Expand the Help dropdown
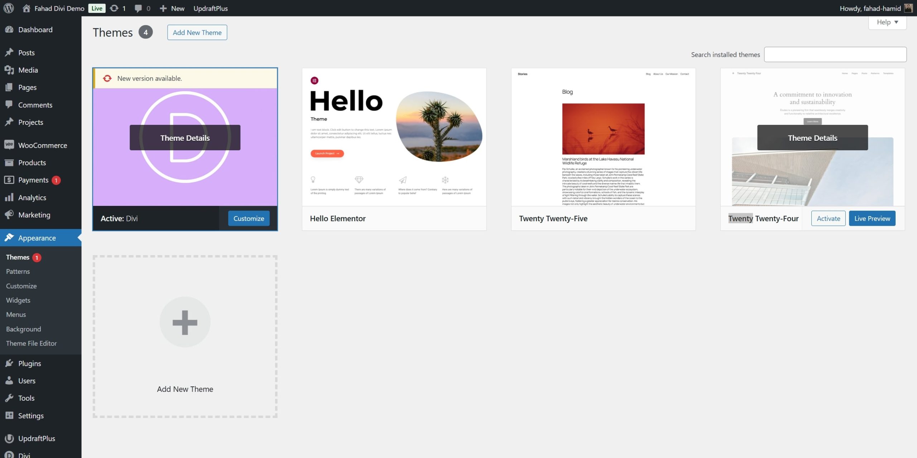This screenshot has width=917, height=458. click(x=887, y=22)
